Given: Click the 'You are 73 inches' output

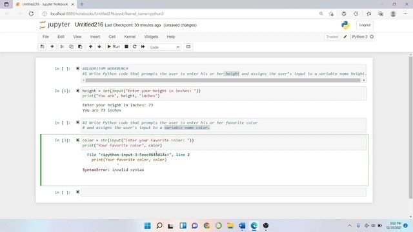Looking at the screenshot, I should pos(102,110).
